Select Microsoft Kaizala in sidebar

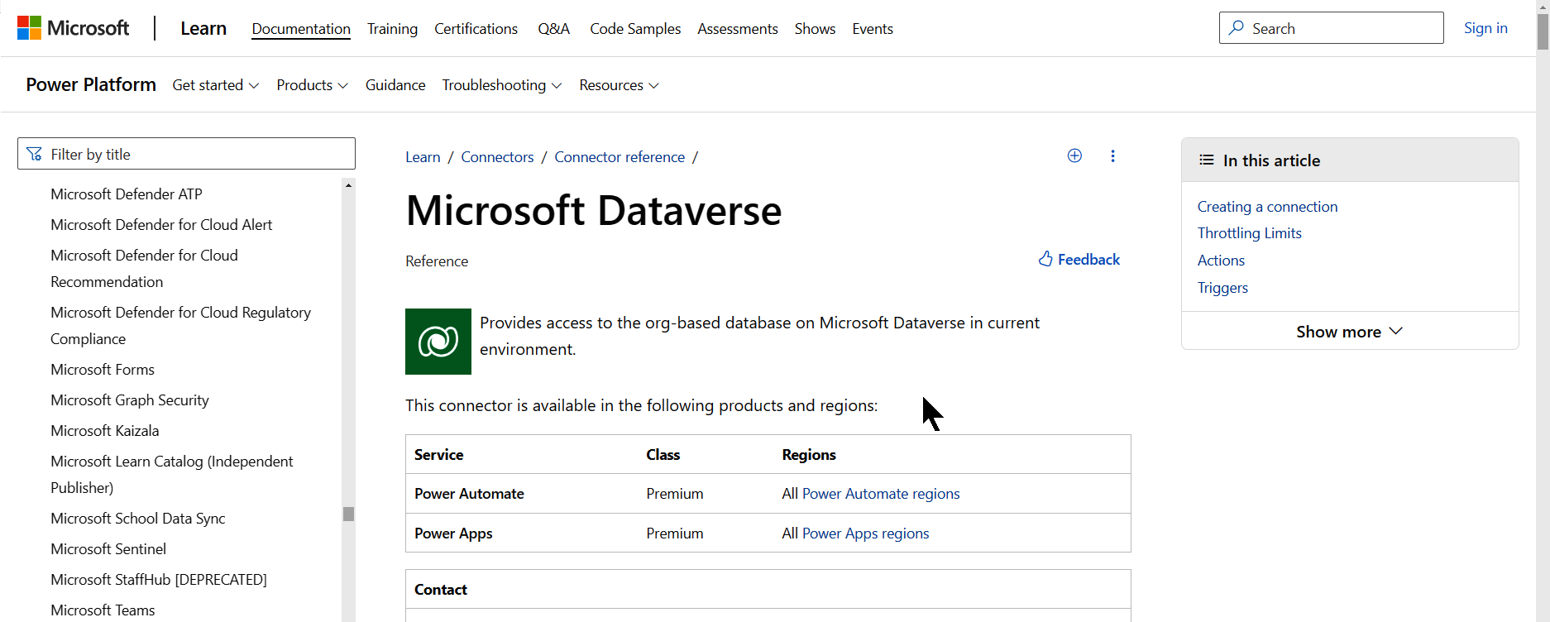coord(105,431)
